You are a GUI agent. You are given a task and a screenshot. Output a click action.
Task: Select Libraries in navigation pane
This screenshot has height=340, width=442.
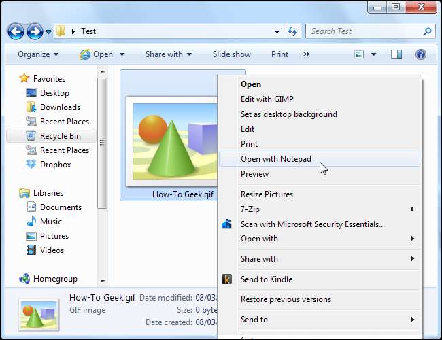tap(48, 193)
